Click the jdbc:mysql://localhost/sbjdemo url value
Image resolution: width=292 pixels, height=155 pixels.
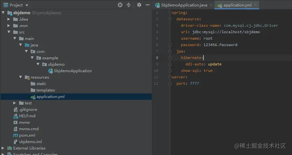click(226, 32)
